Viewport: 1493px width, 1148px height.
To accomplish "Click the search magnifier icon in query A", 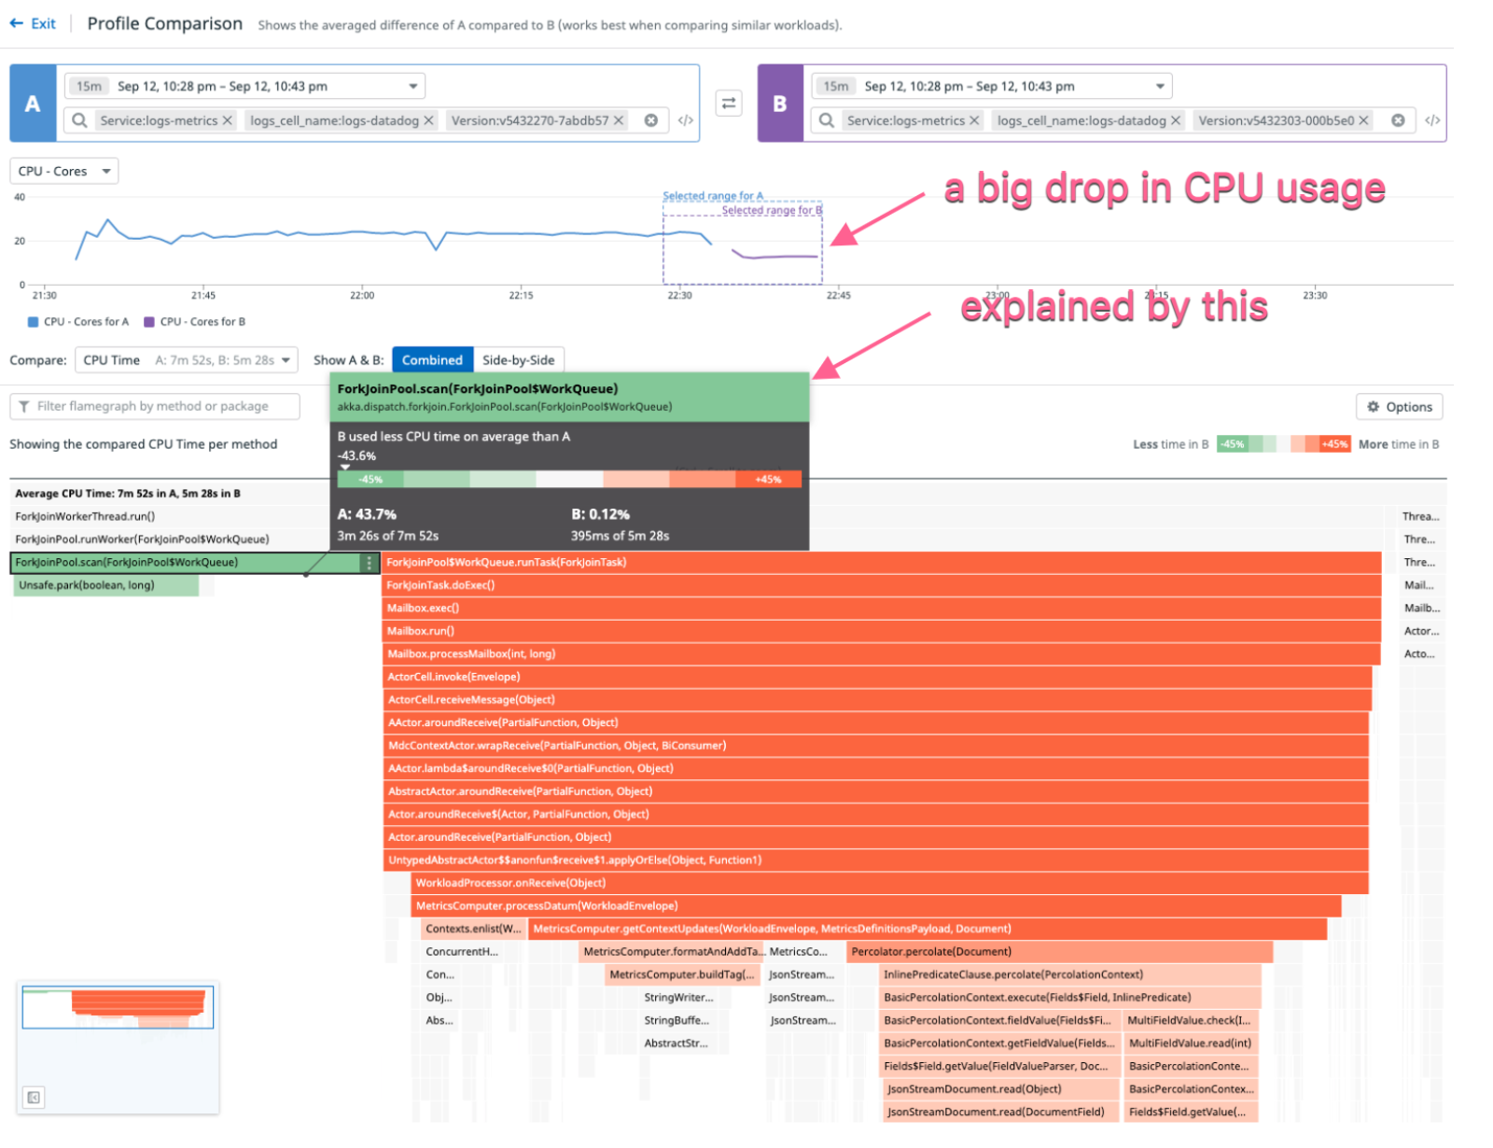I will (79, 120).
